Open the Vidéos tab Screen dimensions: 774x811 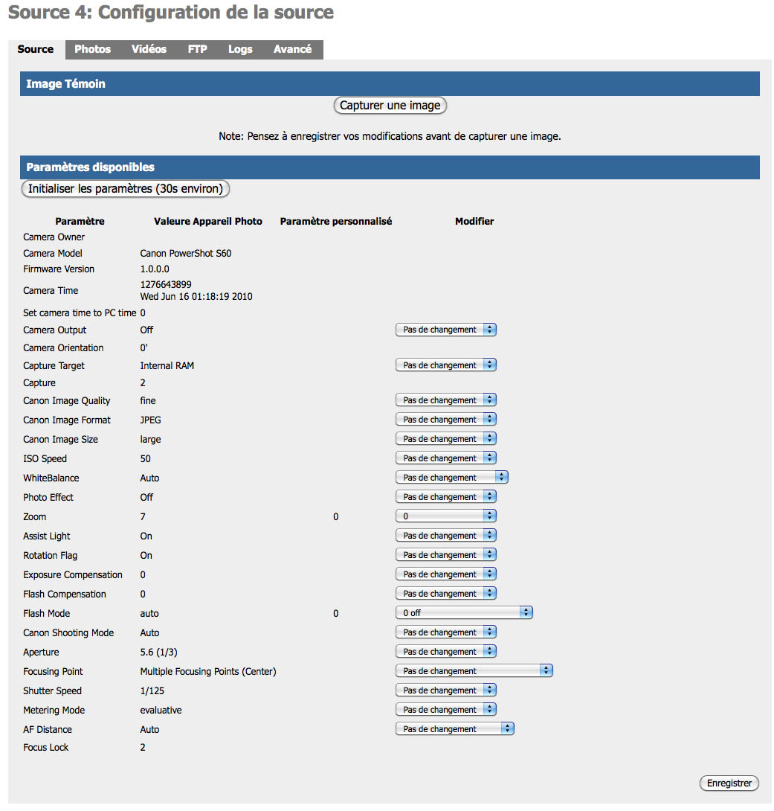point(149,49)
